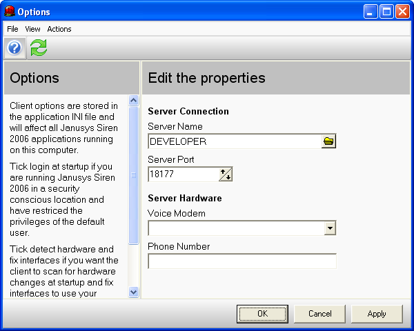Image resolution: width=414 pixels, height=331 pixels.
Task: Click the help panel scrollbar thumb
Action: (x=134, y=175)
